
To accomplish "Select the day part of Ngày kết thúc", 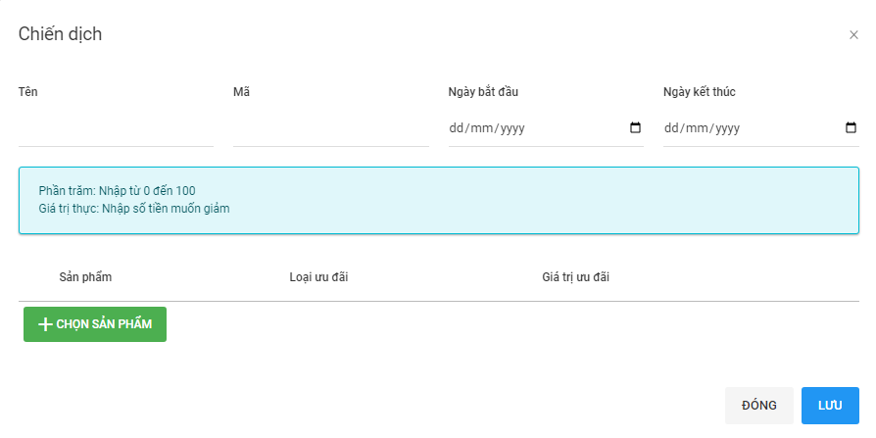I will (672, 128).
